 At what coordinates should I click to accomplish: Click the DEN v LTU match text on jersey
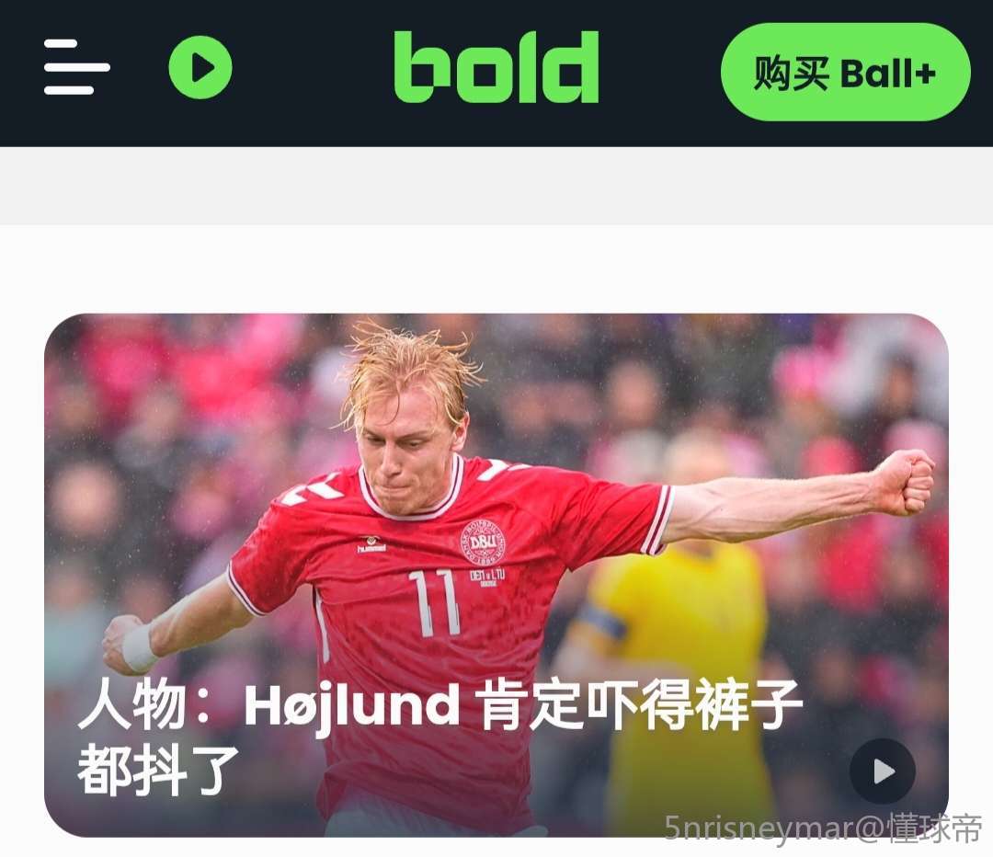tap(487, 577)
